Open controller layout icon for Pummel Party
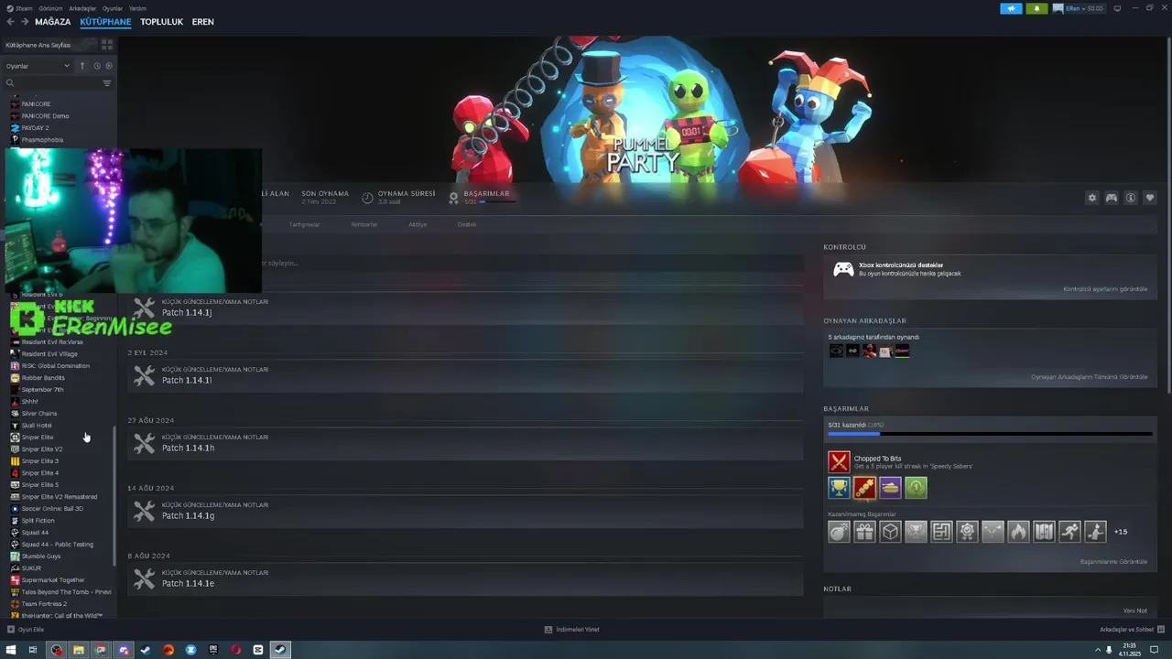The width and height of the screenshot is (1172, 659). 1112,198
